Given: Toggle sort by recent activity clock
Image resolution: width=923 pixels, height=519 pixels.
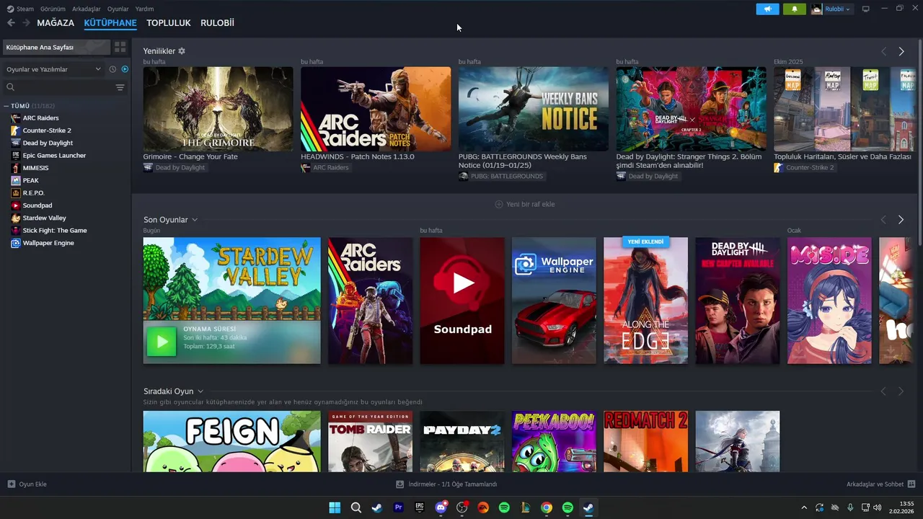Looking at the screenshot, I should pos(112,69).
